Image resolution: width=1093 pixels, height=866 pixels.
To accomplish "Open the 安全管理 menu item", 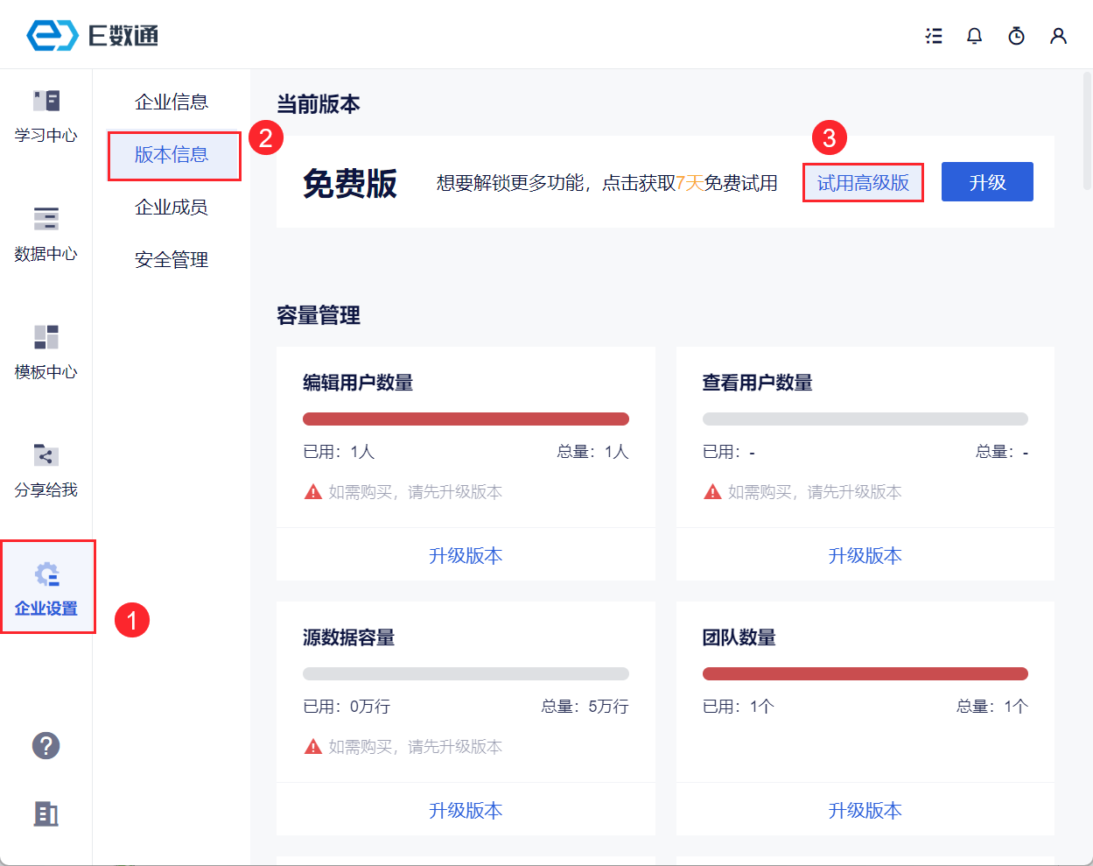I will point(172,260).
